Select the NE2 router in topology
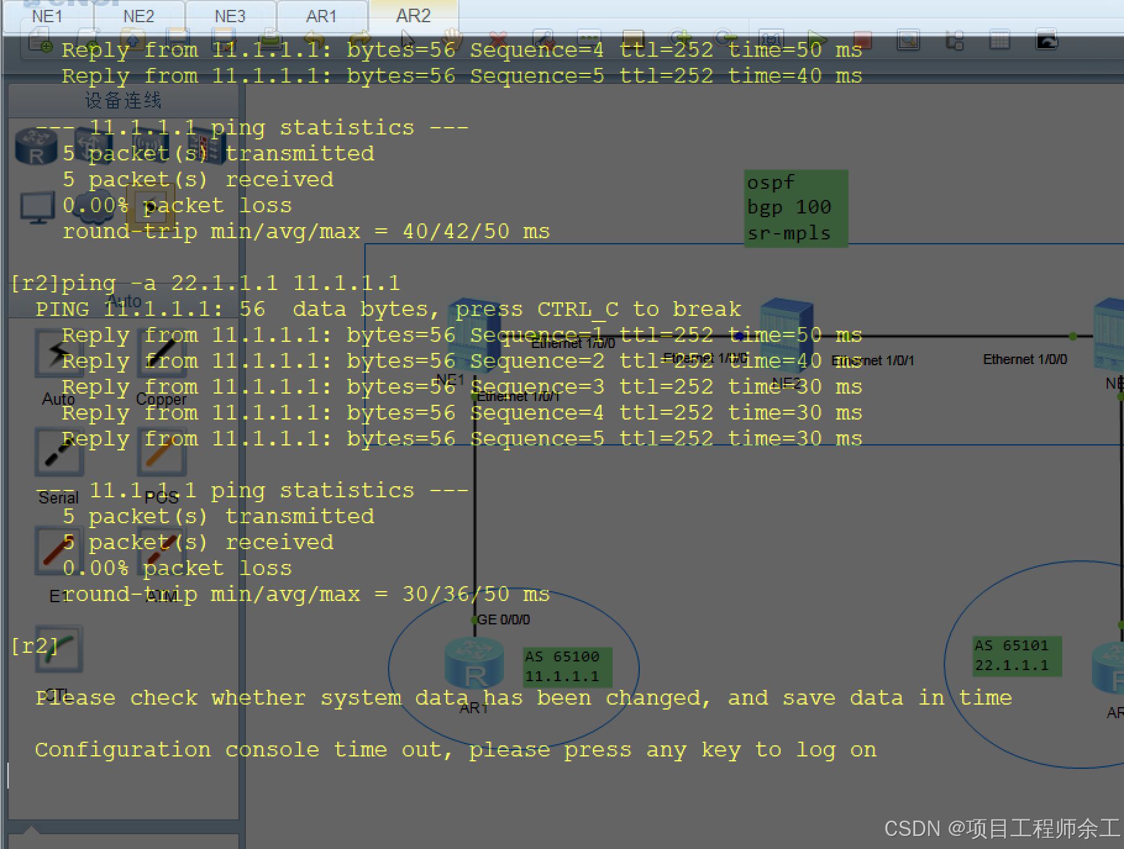Viewport: 1124px width, 849px height. (x=786, y=336)
